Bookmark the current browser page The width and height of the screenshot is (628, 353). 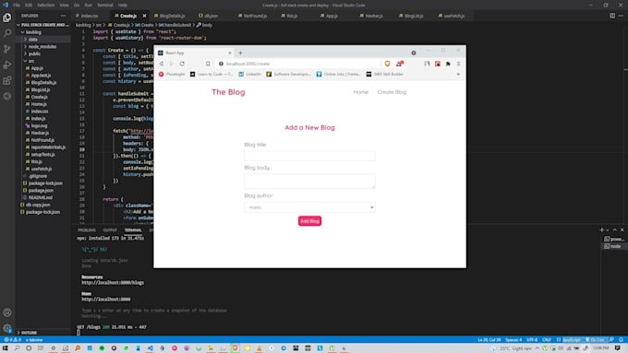coord(208,64)
